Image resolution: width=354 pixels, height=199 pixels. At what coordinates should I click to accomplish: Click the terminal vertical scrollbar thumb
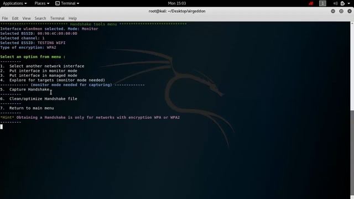coord(352,153)
